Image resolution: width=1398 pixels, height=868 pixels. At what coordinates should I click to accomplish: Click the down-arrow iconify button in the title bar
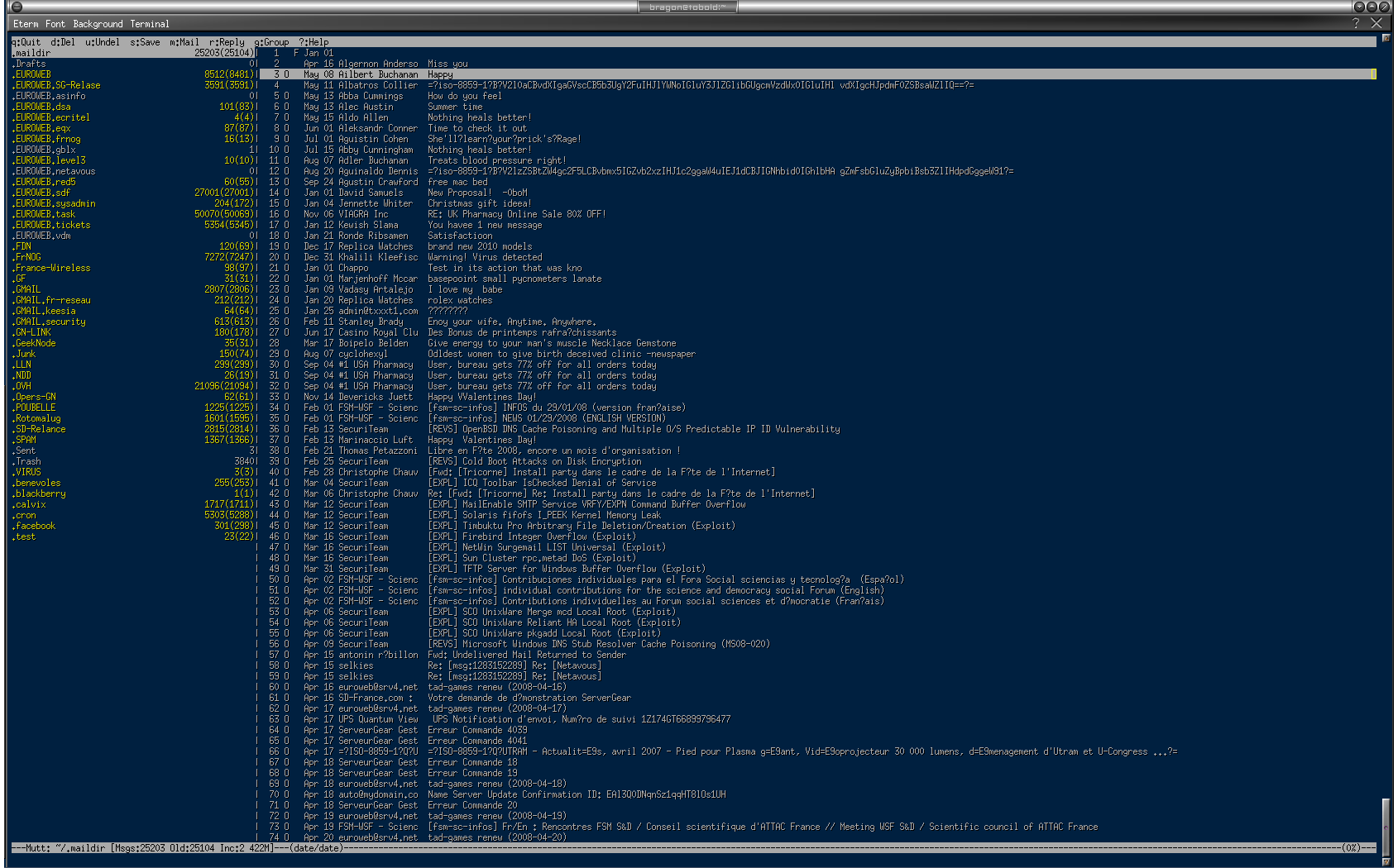(1358, 7)
